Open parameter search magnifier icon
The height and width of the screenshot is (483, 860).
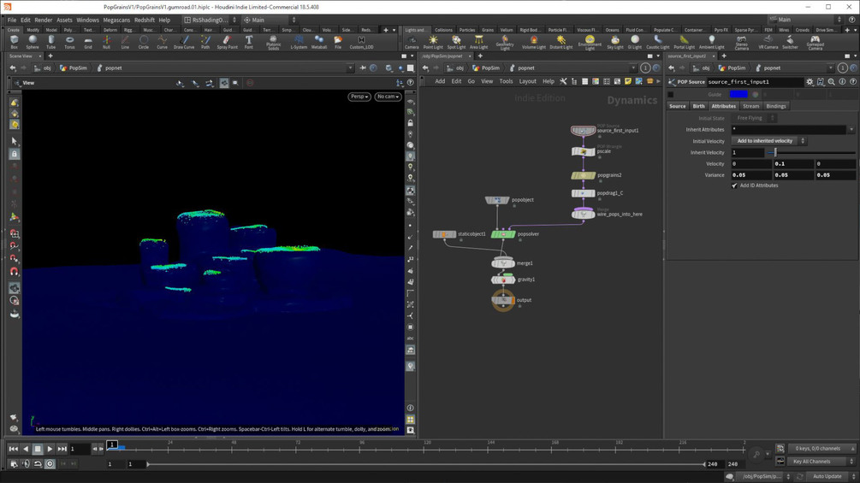[x=832, y=81]
